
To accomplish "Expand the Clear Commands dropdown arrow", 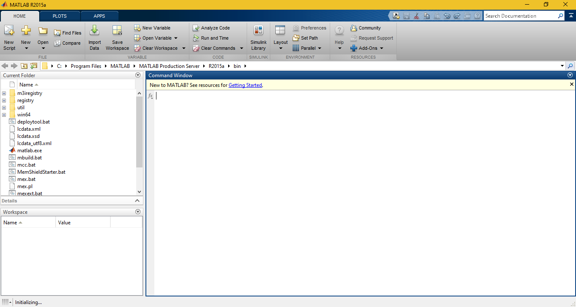I will click(x=242, y=48).
